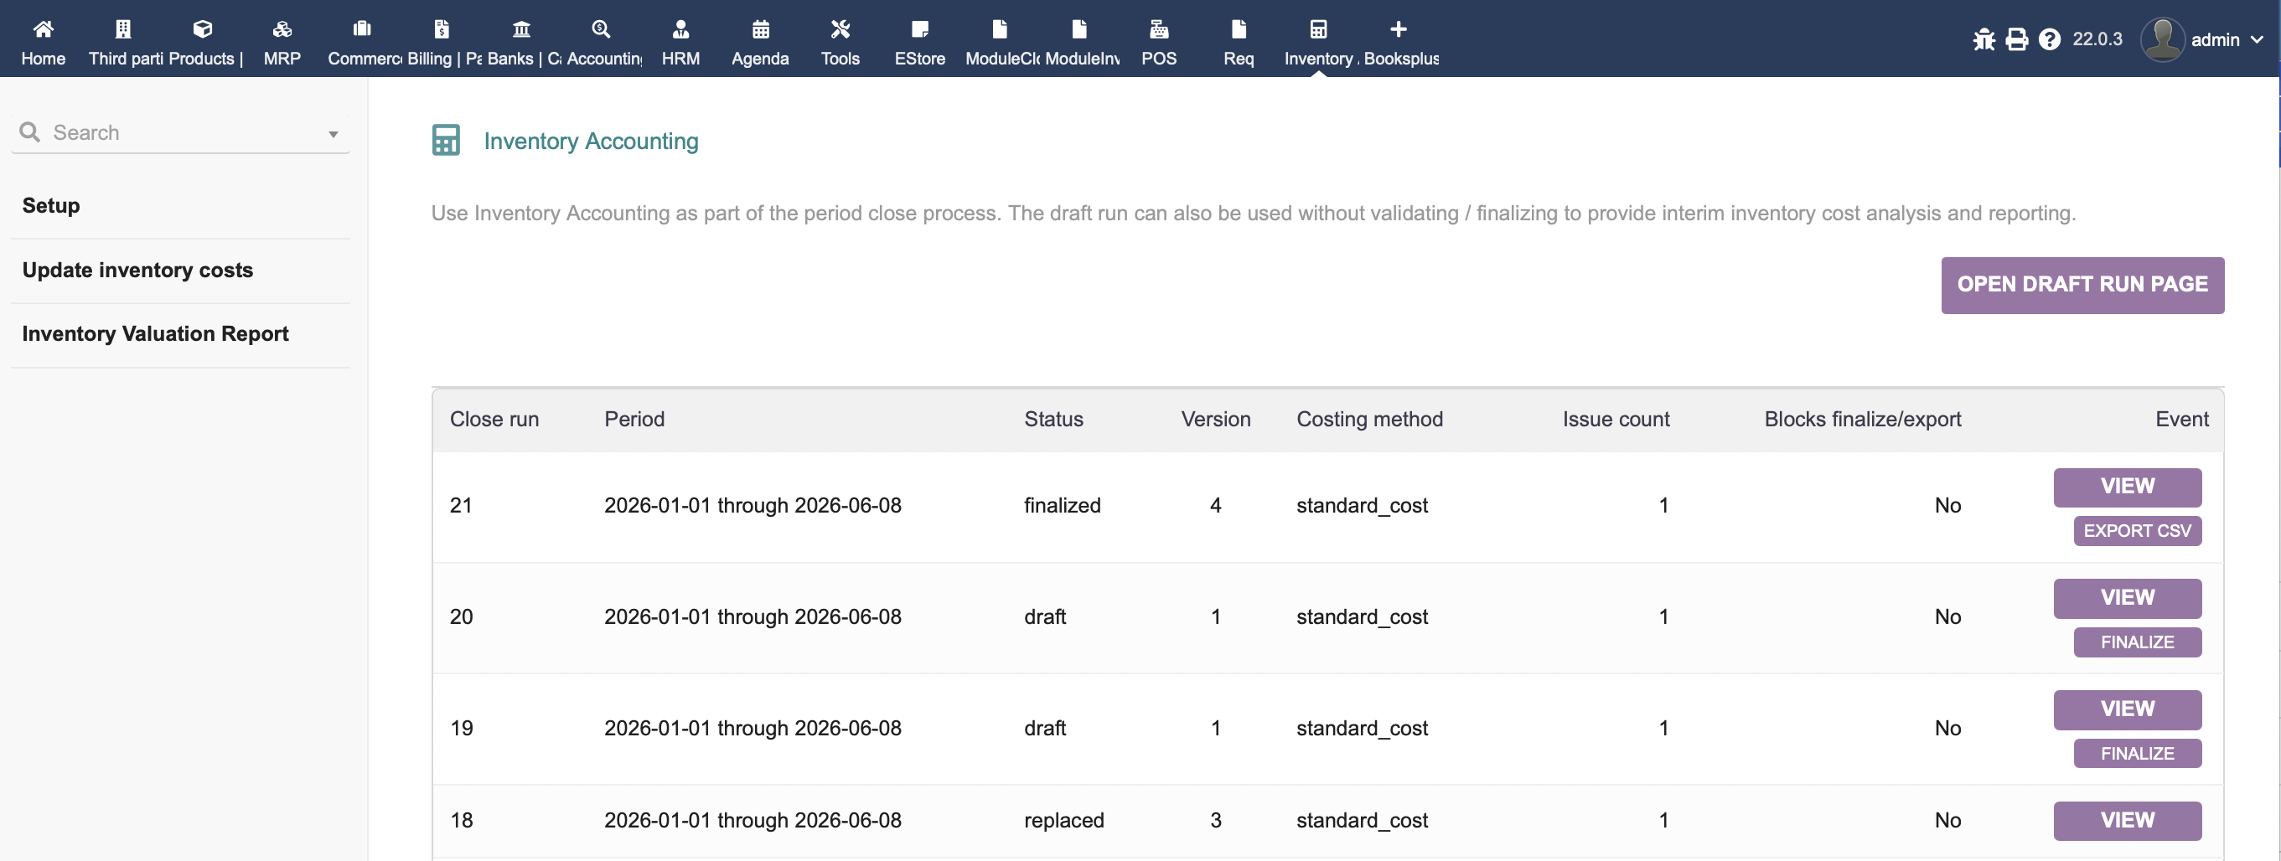Open the Products cube icon
This screenshot has height=861, width=2281.
(203, 29)
